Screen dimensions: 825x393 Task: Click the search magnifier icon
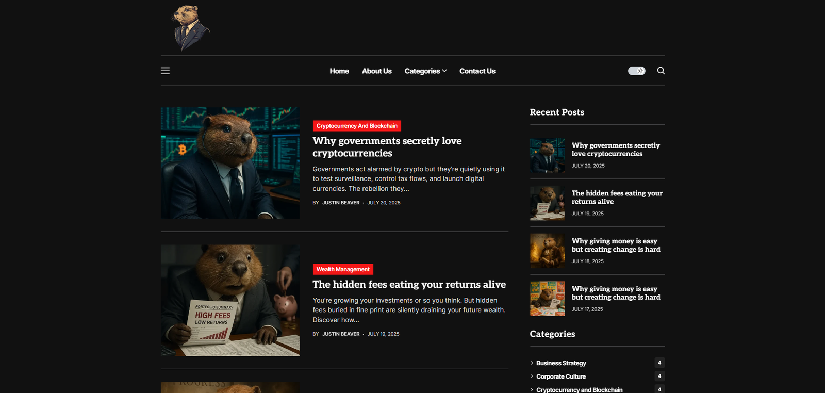(661, 71)
